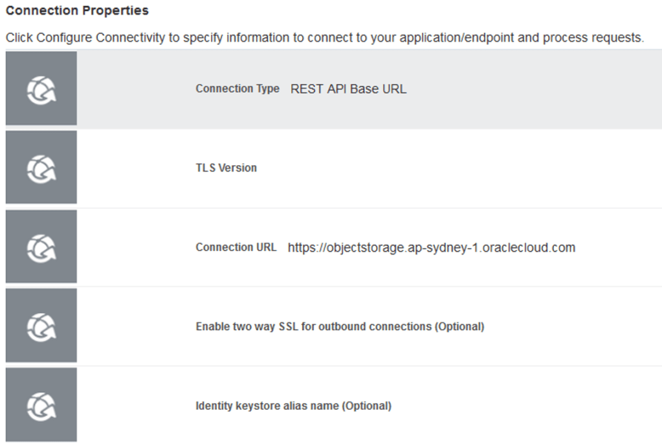Click the REST API Base URL value

coord(348,89)
